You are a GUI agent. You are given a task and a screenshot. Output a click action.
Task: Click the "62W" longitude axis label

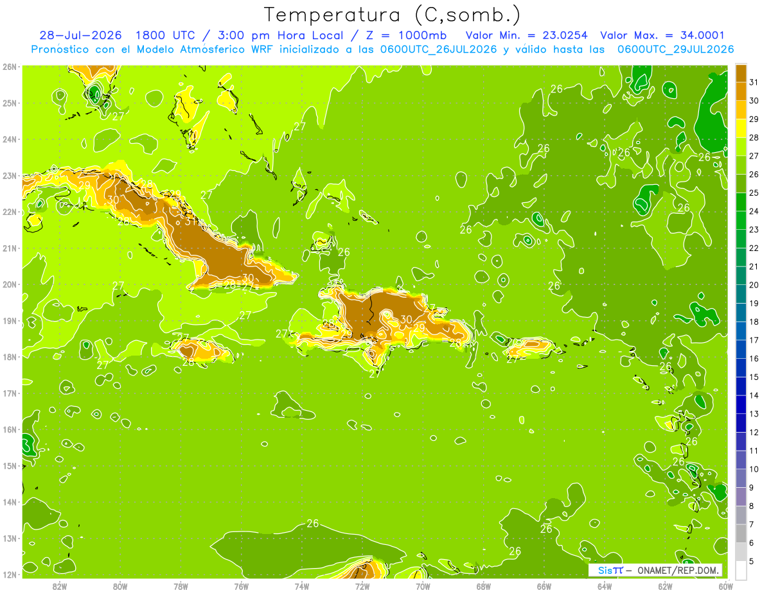tap(664, 587)
